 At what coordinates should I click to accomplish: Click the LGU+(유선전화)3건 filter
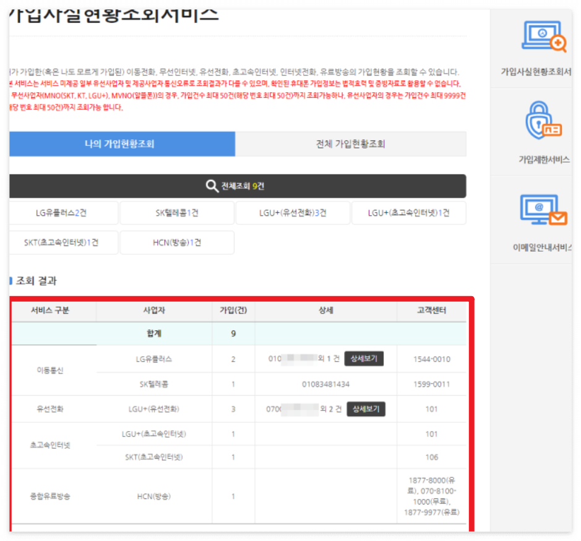(293, 212)
